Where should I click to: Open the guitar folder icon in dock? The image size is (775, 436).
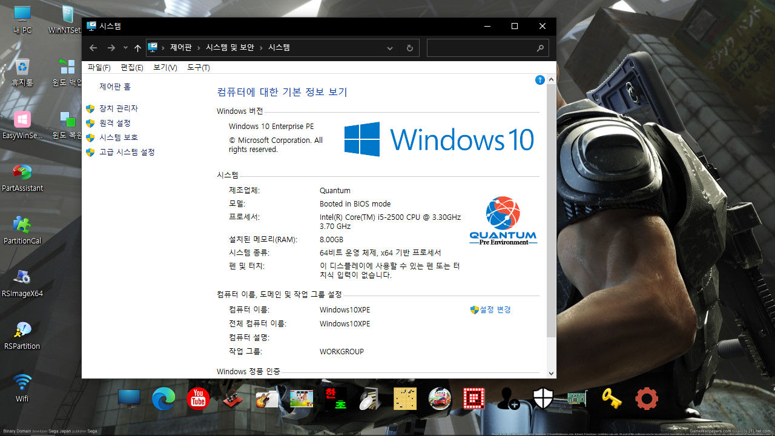point(267,398)
